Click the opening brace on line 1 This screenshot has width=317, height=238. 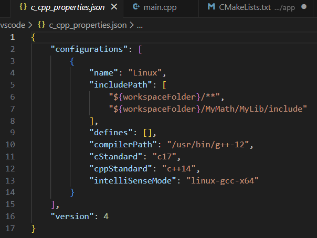[34, 38]
